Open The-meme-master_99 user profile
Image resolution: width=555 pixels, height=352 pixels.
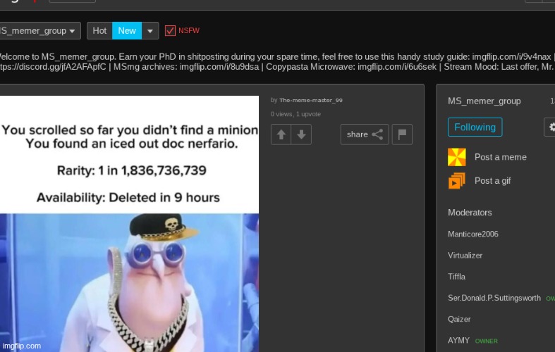point(311,101)
